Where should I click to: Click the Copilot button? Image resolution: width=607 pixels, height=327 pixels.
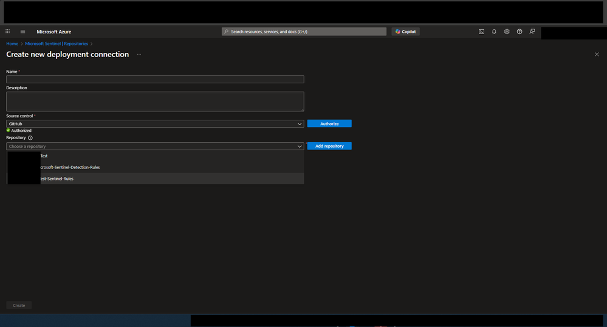coord(405,32)
